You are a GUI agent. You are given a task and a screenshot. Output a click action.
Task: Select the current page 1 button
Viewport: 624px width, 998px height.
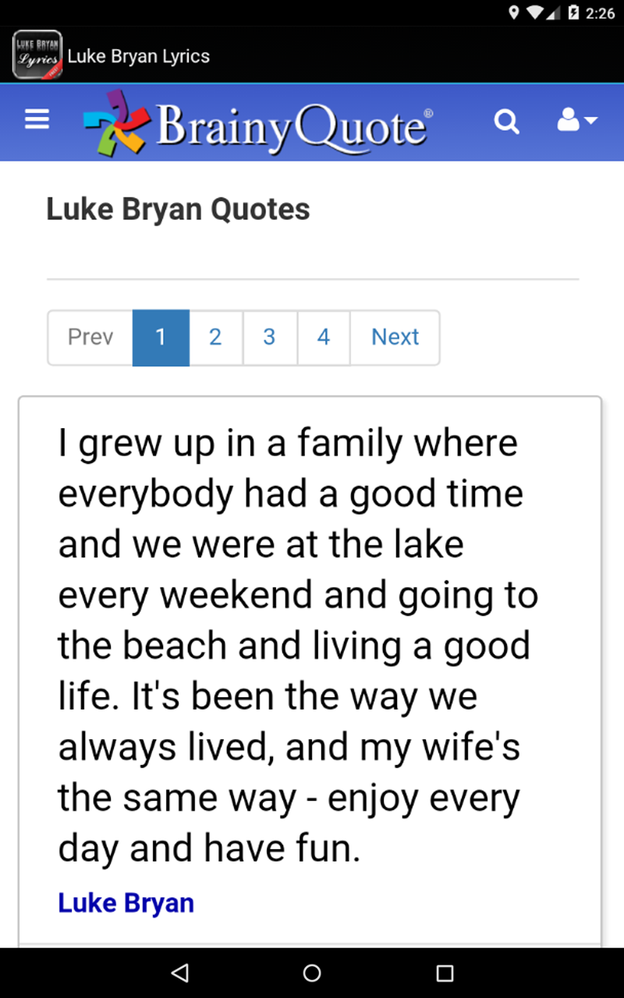click(161, 337)
